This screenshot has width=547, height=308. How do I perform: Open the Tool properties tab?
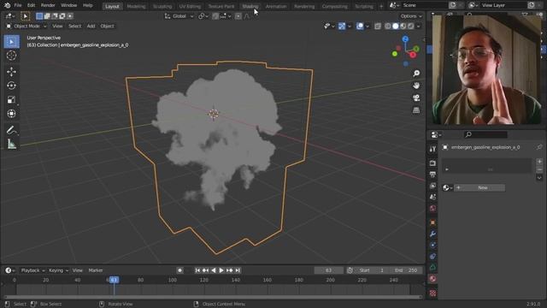tap(433, 149)
